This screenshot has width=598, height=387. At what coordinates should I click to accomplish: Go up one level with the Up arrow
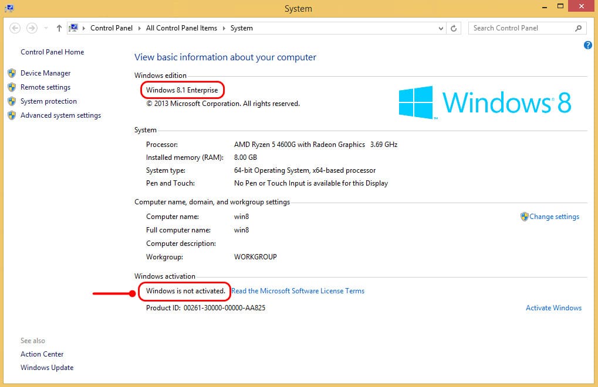(59, 28)
